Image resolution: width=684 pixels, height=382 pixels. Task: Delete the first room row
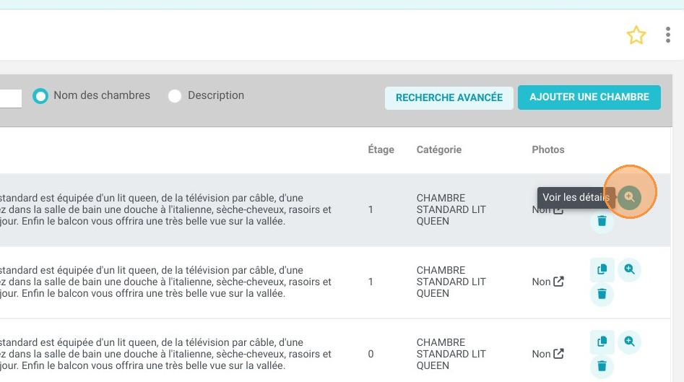(602, 221)
